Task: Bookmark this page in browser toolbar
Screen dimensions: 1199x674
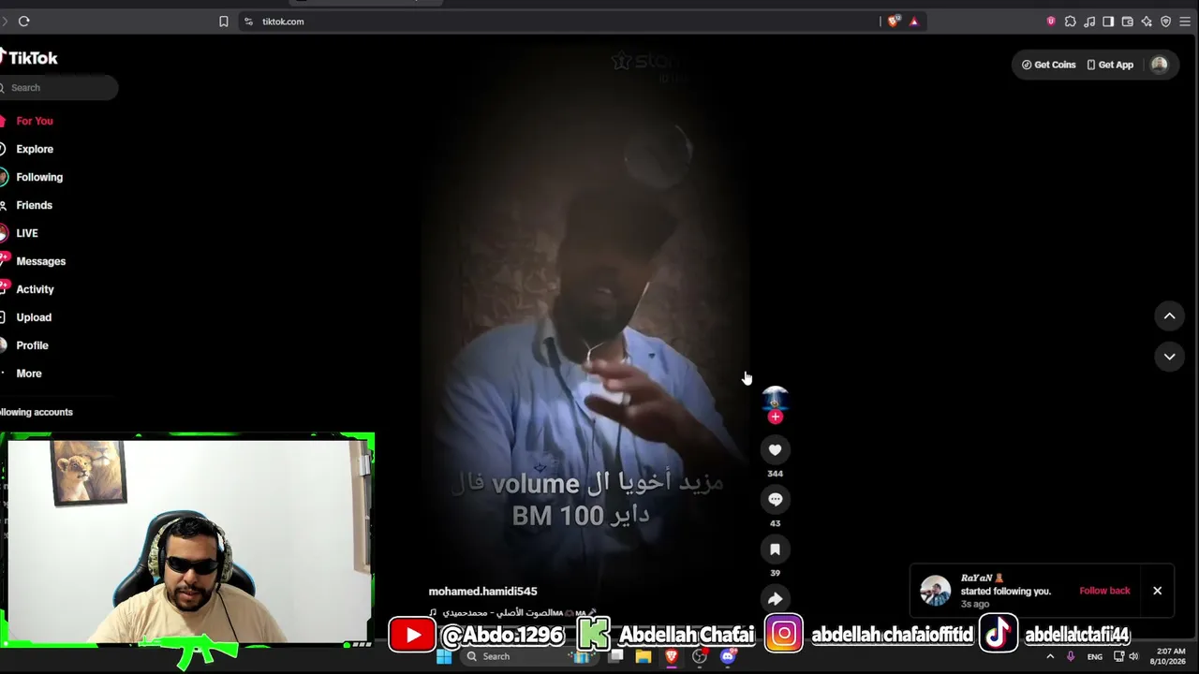Action: pos(223,22)
